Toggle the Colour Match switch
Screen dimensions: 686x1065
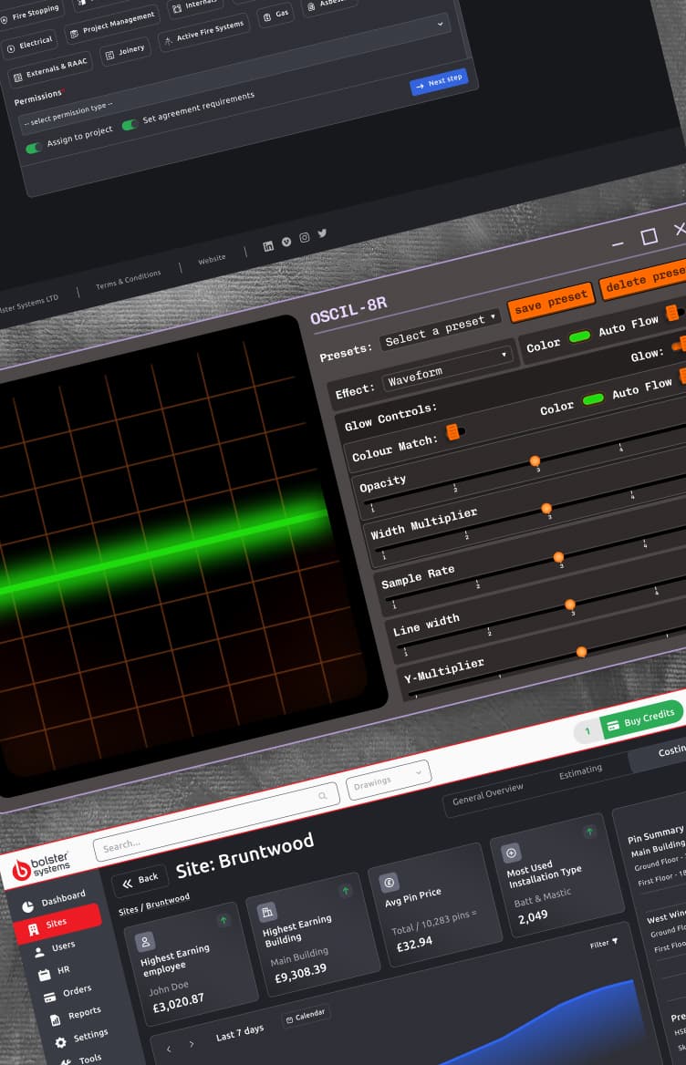click(454, 431)
